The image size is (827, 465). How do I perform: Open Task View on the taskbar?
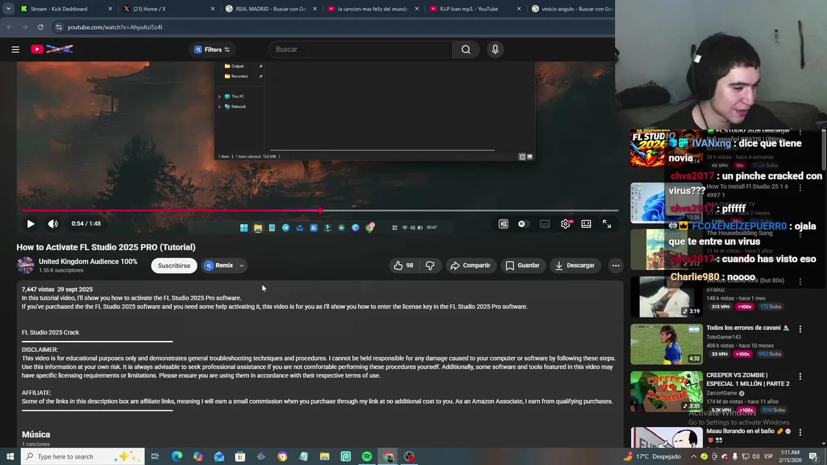tap(155, 457)
